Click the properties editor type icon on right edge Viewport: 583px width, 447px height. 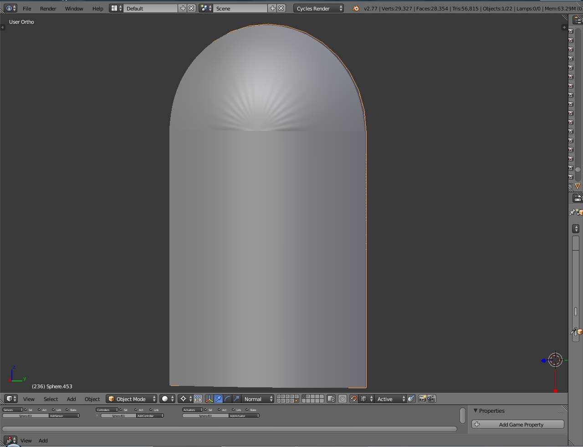pyautogui.click(x=578, y=198)
